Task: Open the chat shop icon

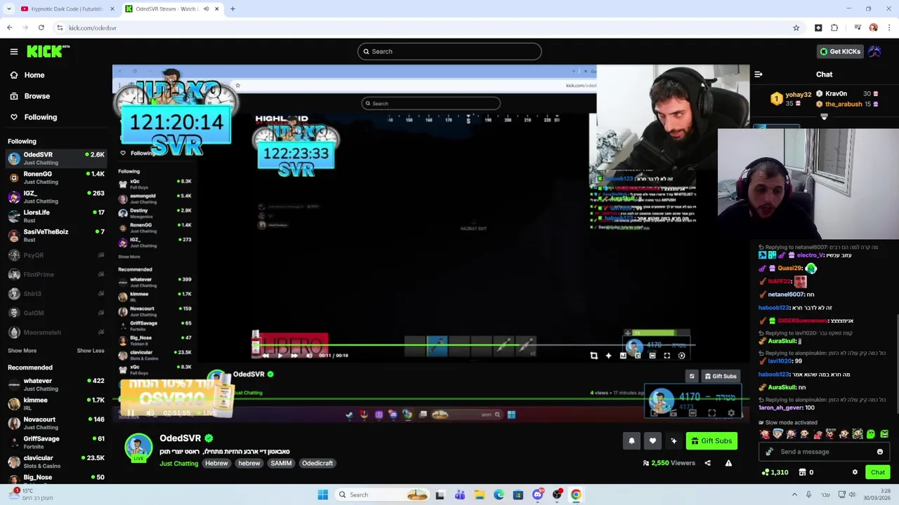Action: point(803,472)
